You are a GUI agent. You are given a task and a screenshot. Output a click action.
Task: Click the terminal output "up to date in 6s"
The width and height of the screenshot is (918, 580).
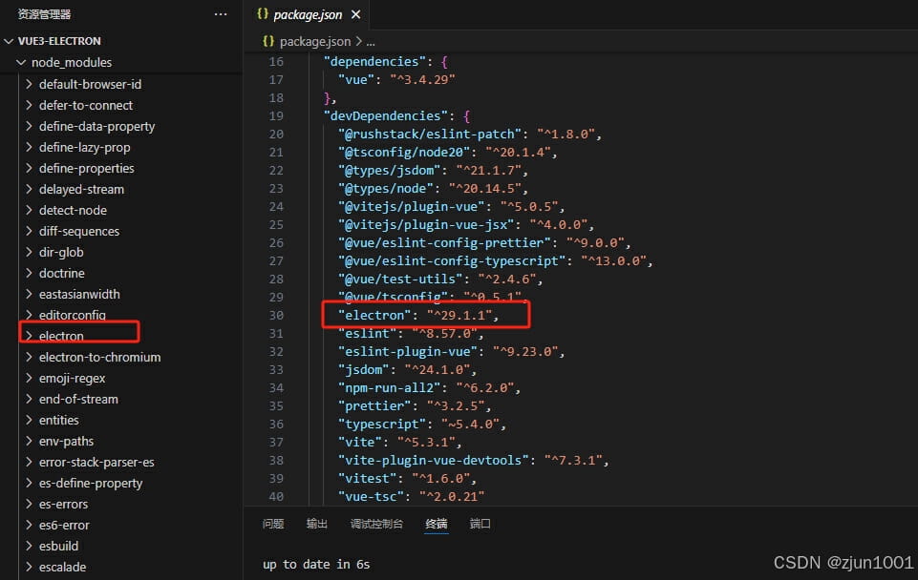[316, 564]
